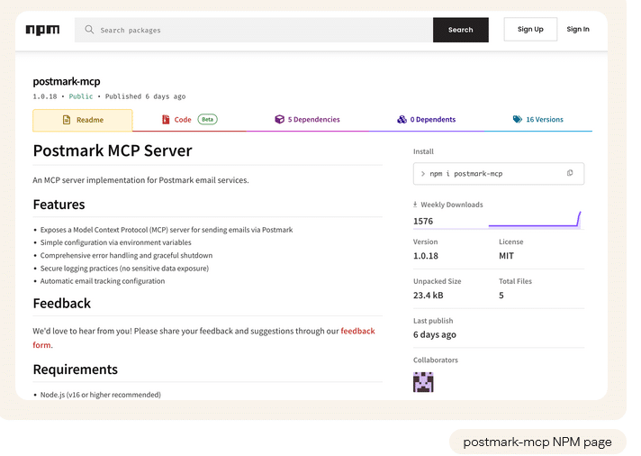Click the weekly downloads sparkline chart
The width and height of the screenshot is (641, 456).
tap(535, 220)
